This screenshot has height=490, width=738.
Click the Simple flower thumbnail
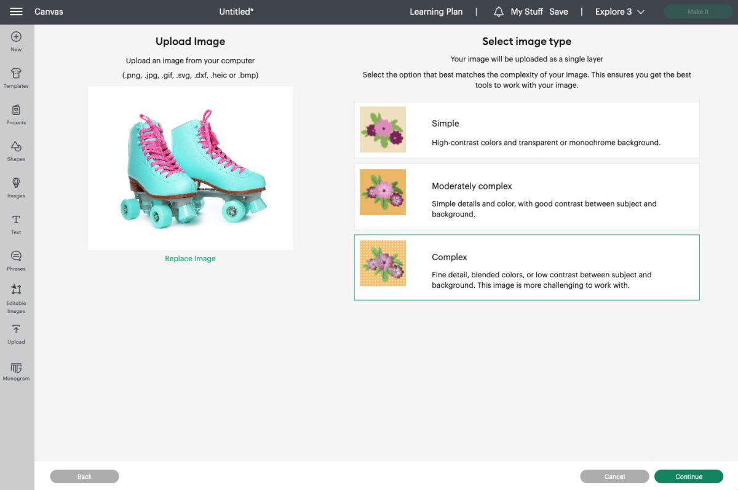(383, 130)
